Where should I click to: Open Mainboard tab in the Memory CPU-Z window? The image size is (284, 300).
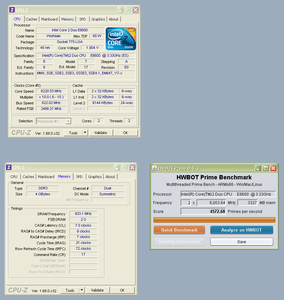click(46, 177)
